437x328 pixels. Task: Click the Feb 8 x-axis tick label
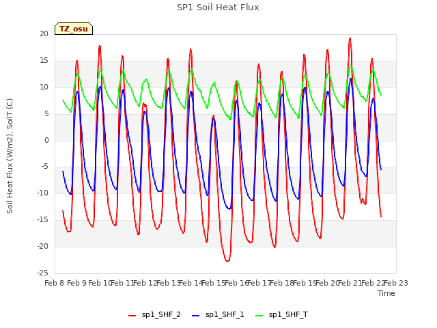tap(55, 283)
